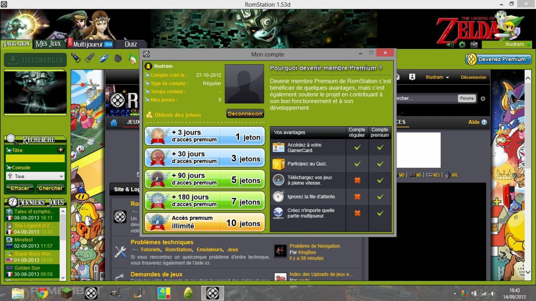Click the Problèmes techniques wrench icon
Screen dimensions: 536x301
120,252
